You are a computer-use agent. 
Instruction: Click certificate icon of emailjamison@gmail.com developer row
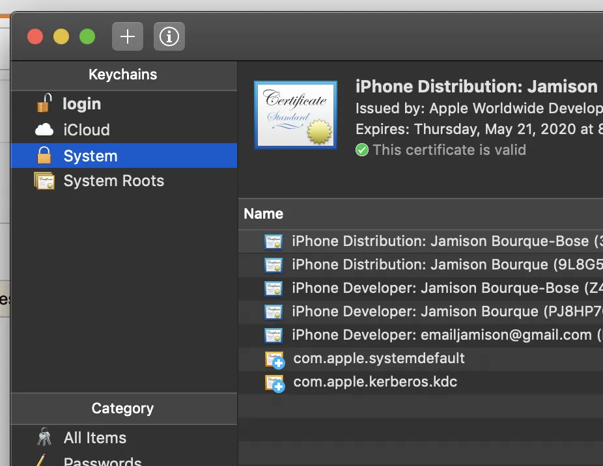pyautogui.click(x=273, y=336)
